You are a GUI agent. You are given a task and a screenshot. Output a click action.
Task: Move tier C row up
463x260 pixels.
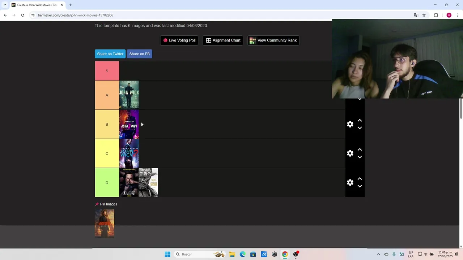point(360,150)
